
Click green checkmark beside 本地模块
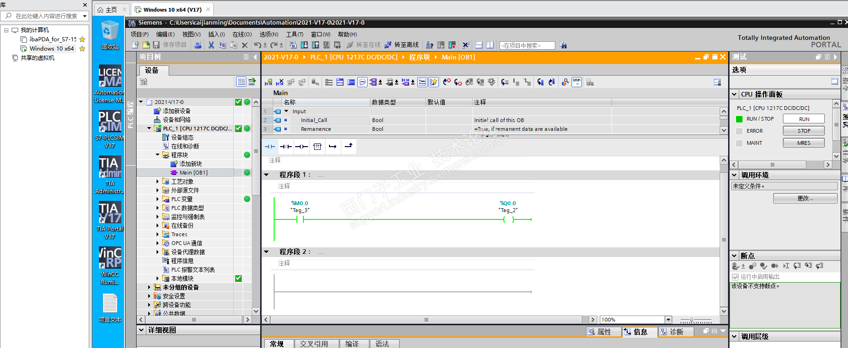click(x=238, y=278)
